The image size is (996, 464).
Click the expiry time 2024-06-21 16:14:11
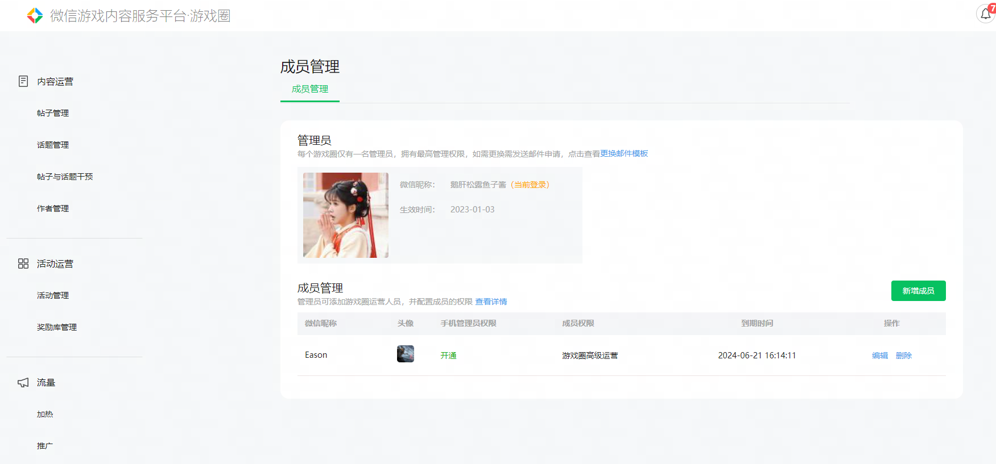coord(757,356)
